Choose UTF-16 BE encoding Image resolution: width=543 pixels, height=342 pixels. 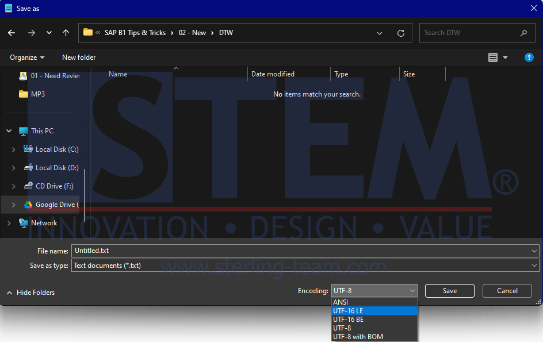click(x=374, y=320)
